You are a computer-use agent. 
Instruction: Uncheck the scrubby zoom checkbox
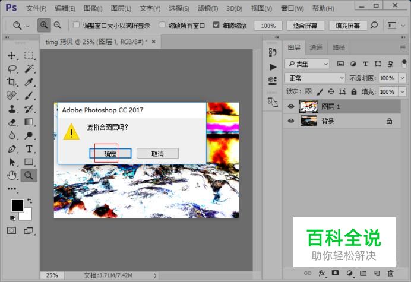point(216,25)
